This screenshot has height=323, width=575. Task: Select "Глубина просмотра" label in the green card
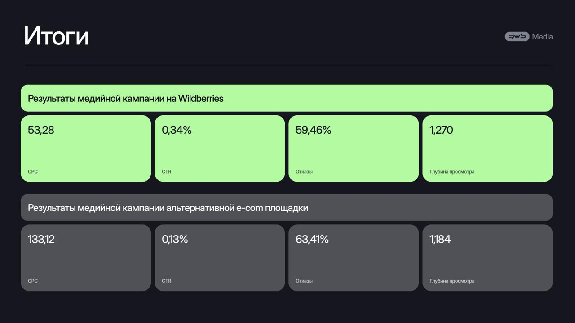[x=452, y=172]
